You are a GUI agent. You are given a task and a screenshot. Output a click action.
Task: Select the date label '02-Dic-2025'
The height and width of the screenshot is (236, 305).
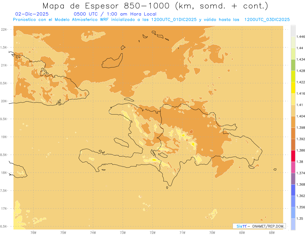(32, 14)
